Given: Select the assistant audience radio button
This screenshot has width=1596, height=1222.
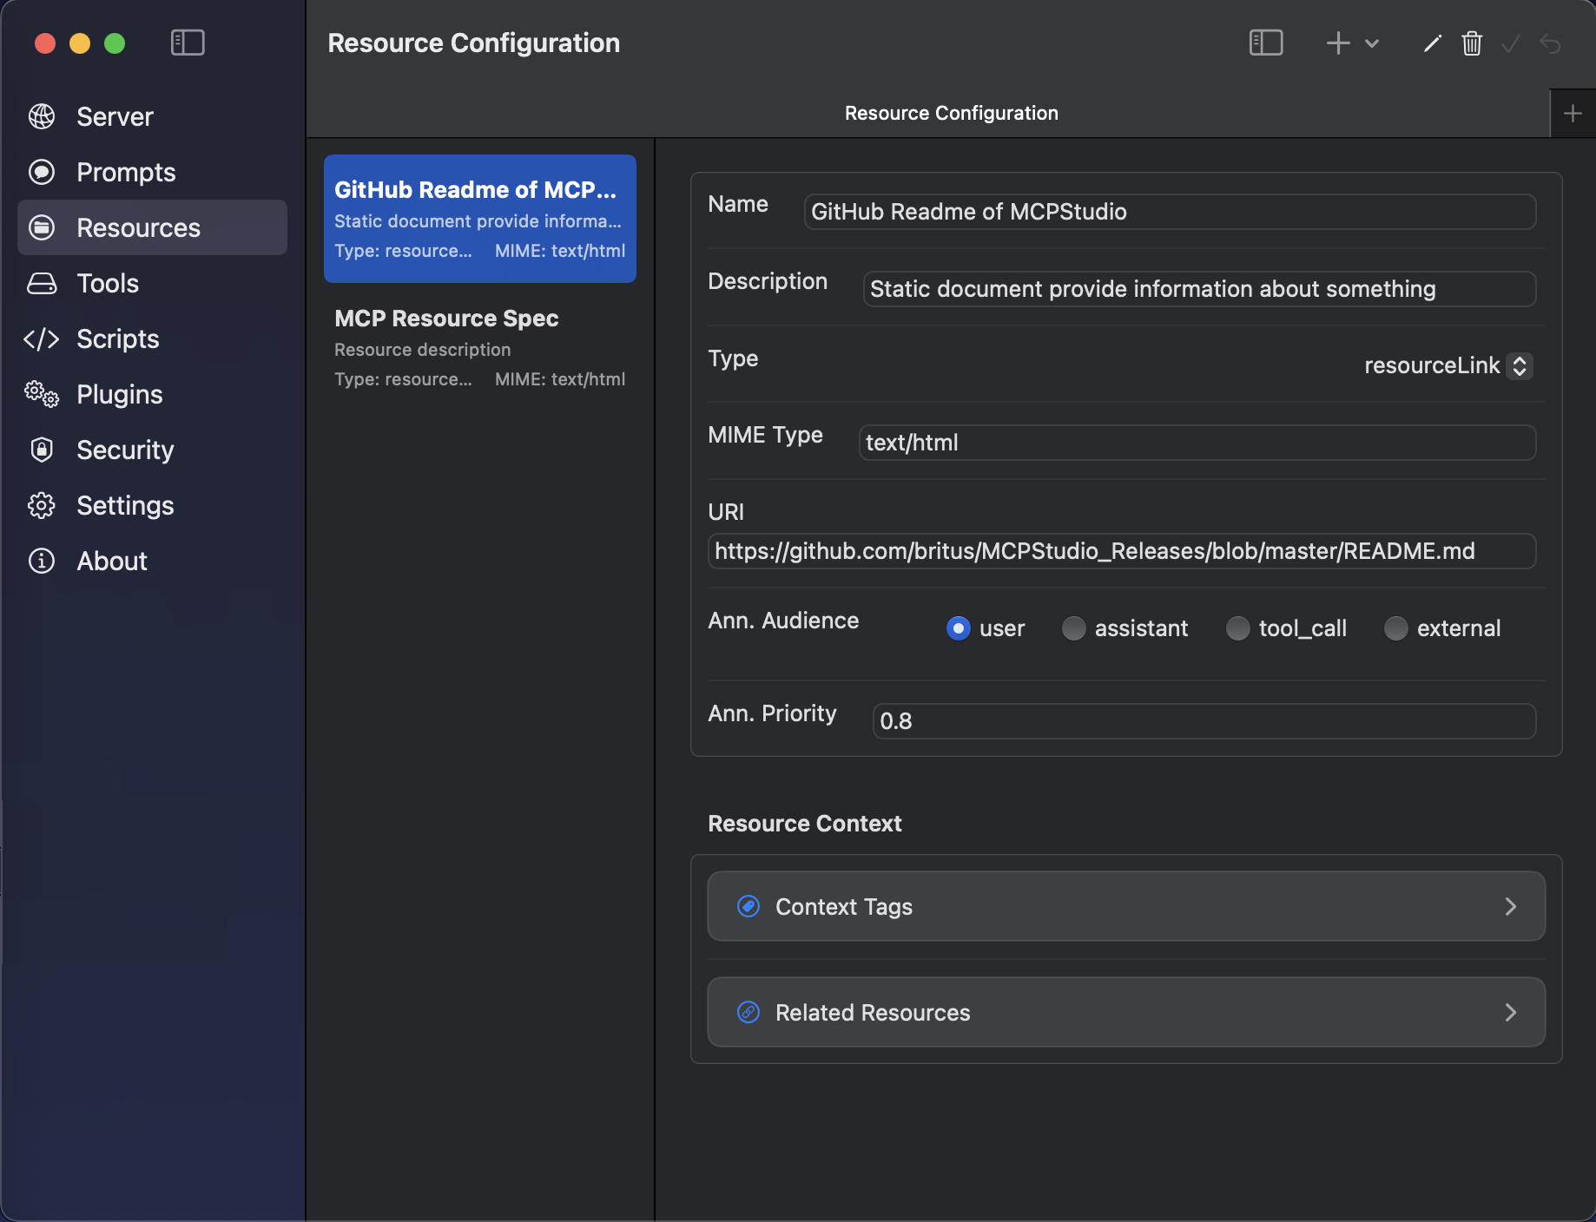Looking at the screenshot, I should click(x=1073, y=627).
